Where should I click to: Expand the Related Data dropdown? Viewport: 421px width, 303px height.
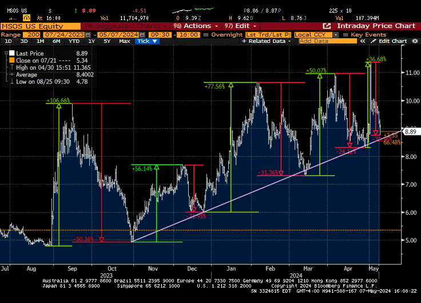pyautogui.click(x=267, y=41)
